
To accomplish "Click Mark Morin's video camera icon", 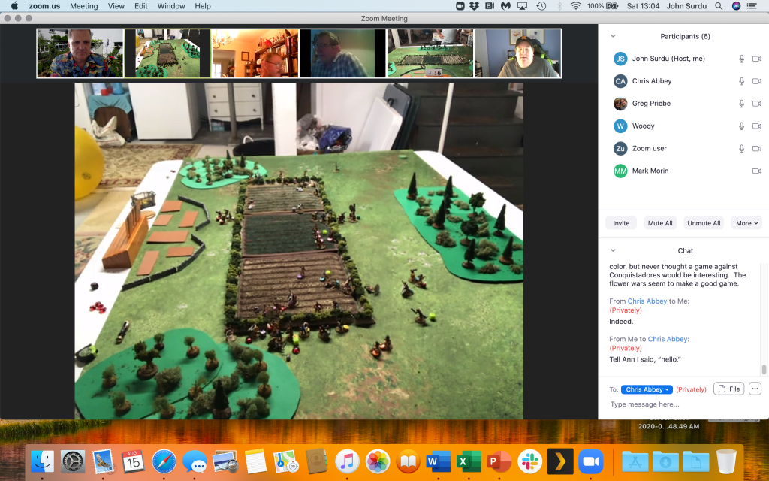I will coord(756,171).
